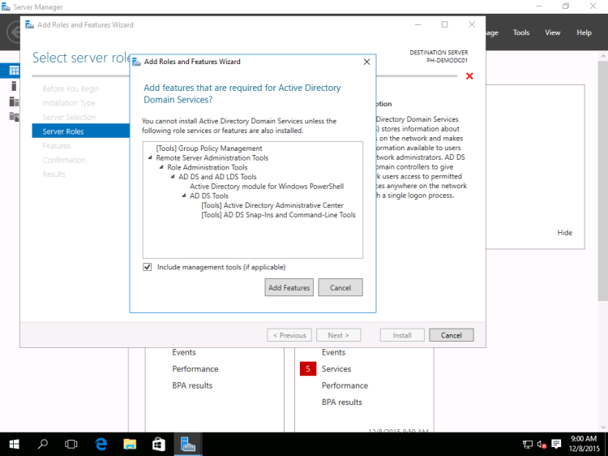
Task: Collapse the Remote Server Administration Tools node
Action: coord(149,158)
